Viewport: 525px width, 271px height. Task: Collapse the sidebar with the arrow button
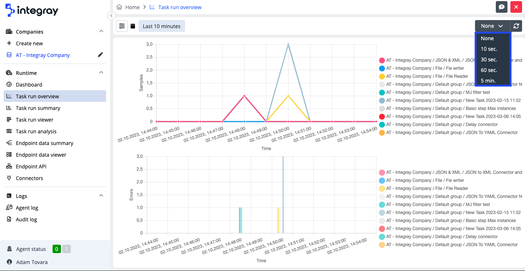click(112, 15)
